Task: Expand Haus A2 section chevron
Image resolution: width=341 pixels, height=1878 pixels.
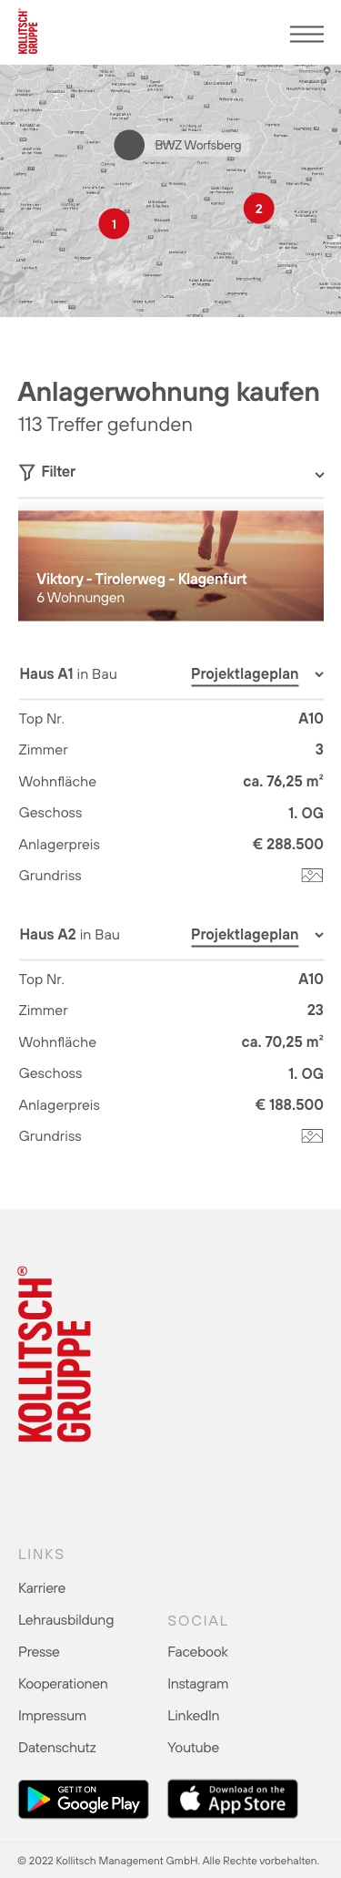Action: 319,935
